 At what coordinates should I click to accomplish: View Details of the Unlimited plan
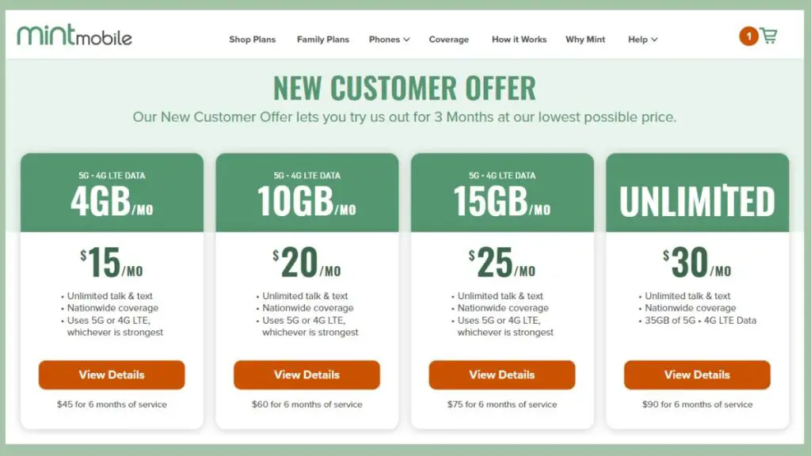tap(697, 374)
